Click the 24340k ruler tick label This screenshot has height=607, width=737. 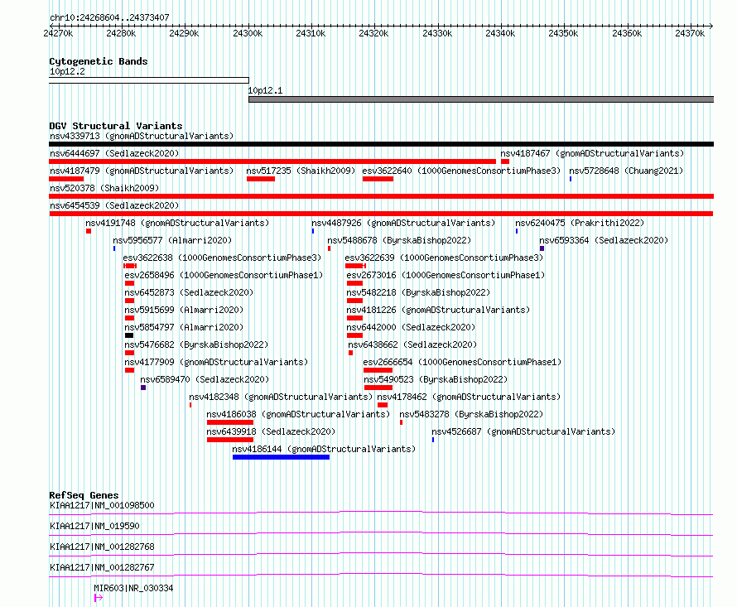pos(500,33)
